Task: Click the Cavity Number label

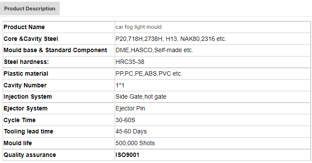Action: coord(25,85)
